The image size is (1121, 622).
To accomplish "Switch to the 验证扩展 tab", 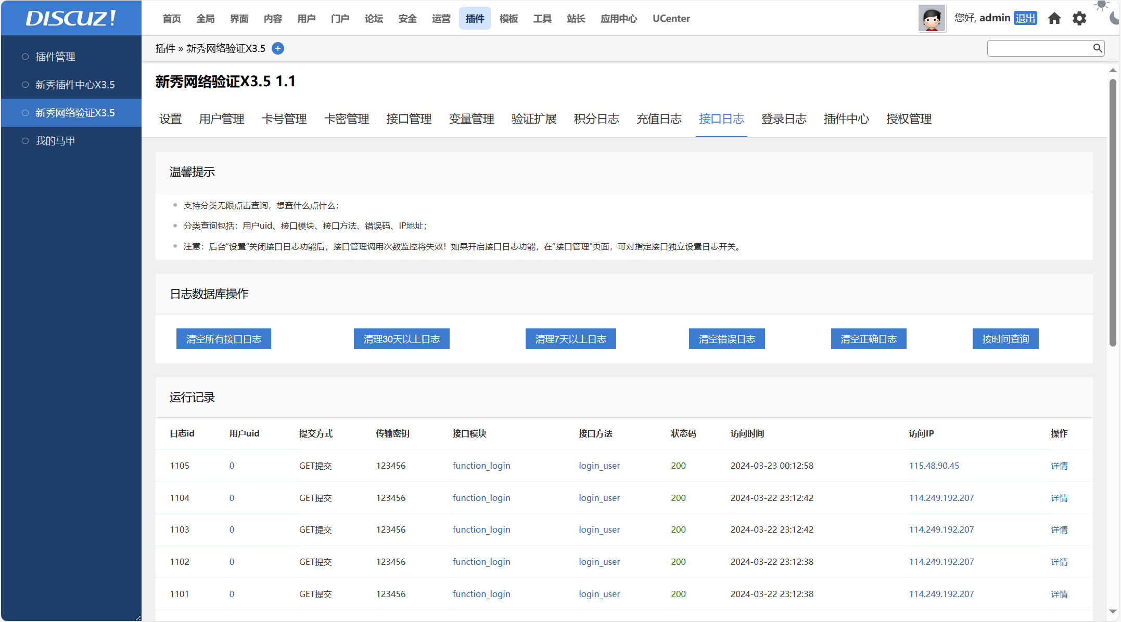I will coord(534,119).
